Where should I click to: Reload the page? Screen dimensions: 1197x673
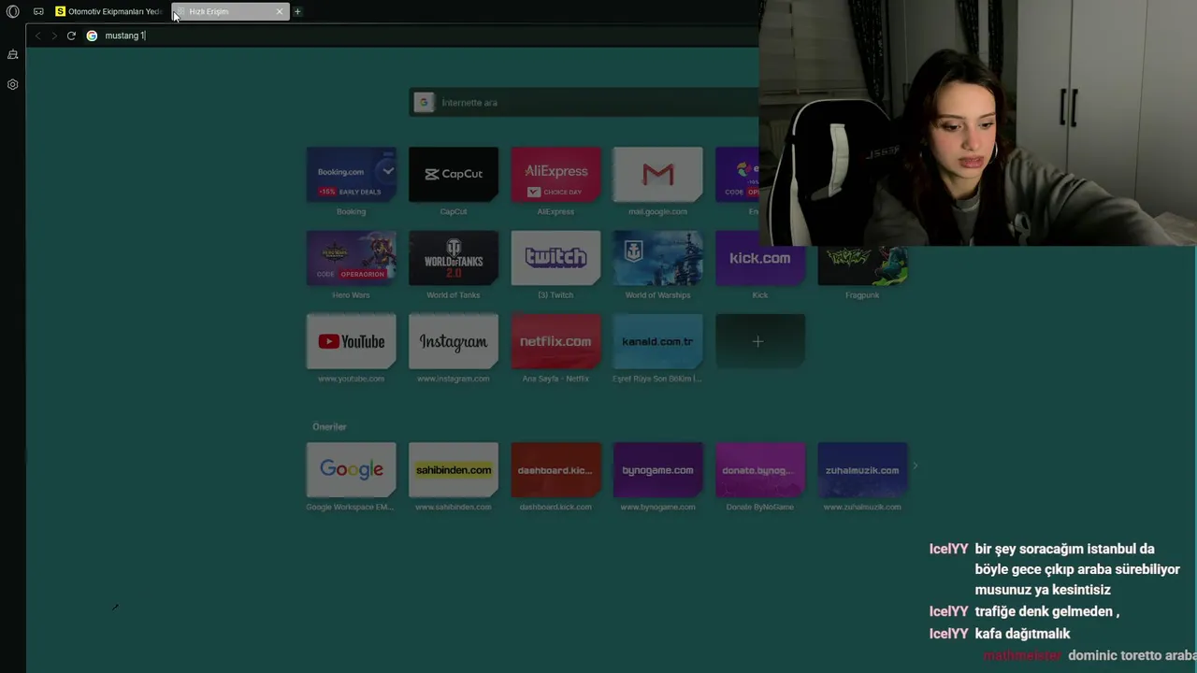71,36
